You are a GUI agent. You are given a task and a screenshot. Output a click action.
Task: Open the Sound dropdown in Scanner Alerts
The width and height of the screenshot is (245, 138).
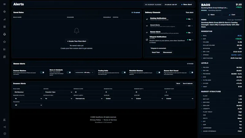(x=179, y=98)
